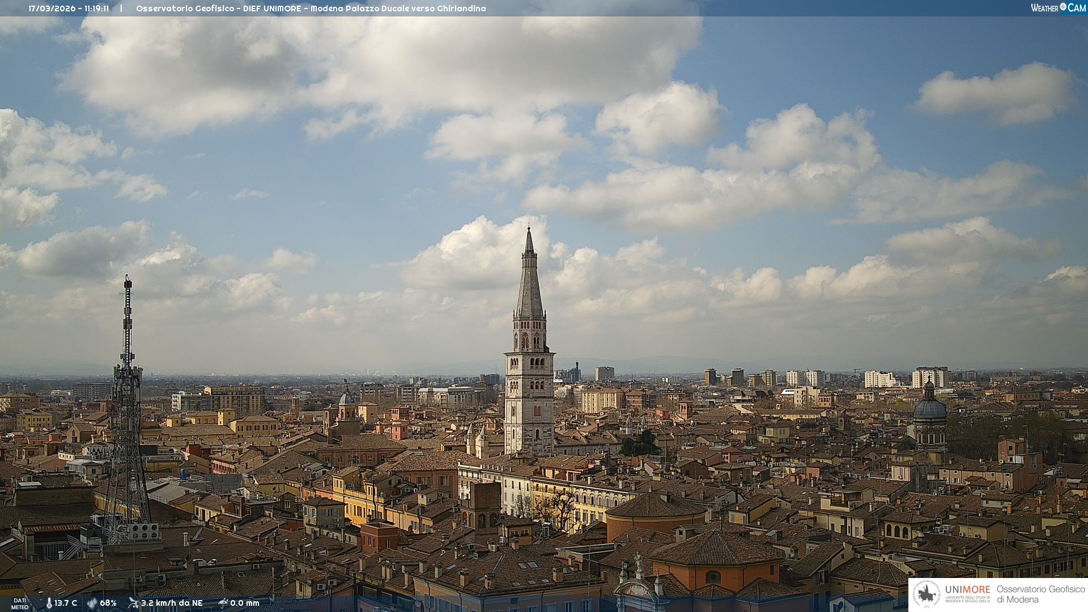The image size is (1088, 612).
Task: Click the UNIMORE wordmark text
Action: [967, 590]
